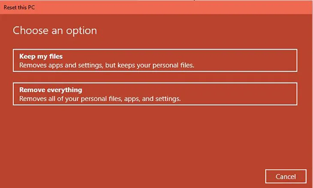The height and width of the screenshot is (188, 313).
Task: Dismiss the reset dialog with Cancel
Action: click(286, 176)
